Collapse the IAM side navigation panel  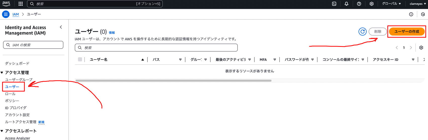tap(61, 27)
